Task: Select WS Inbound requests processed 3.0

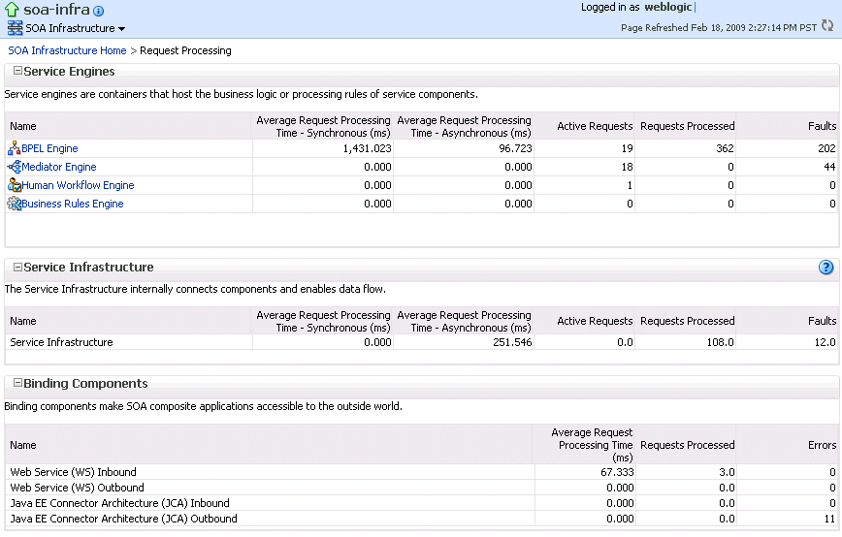Action: [x=727, y=472]
